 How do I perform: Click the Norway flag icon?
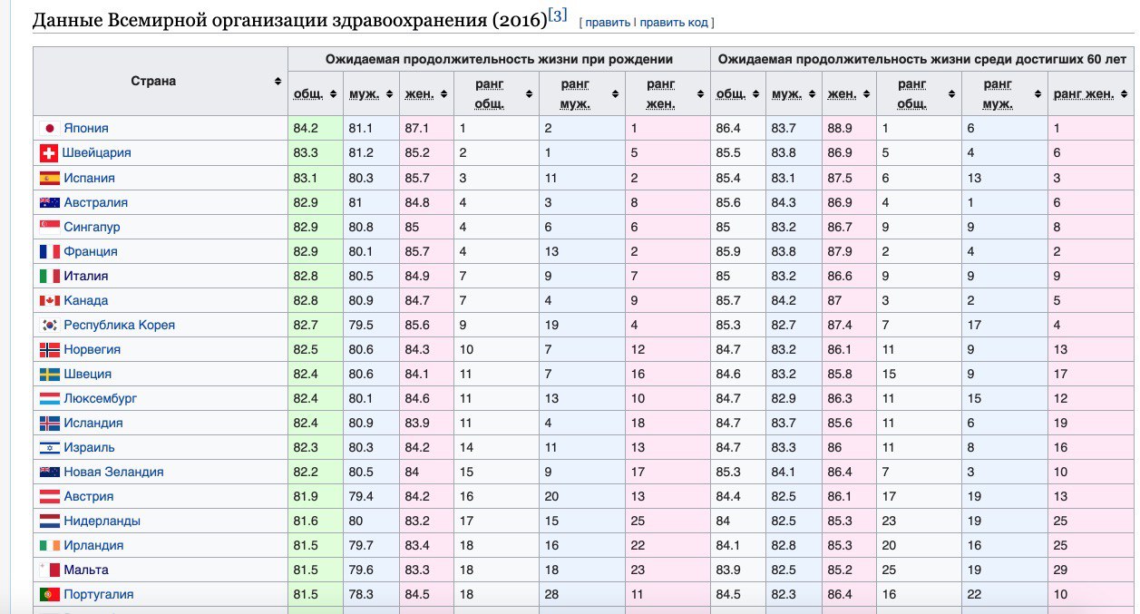pyautogui.click(x=50, y=349)
